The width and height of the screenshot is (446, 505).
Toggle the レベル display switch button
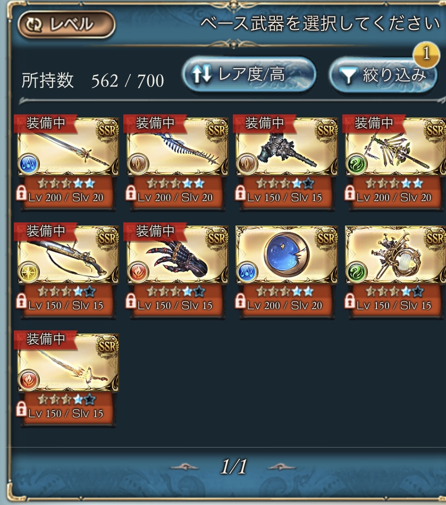tap(66, 24)
